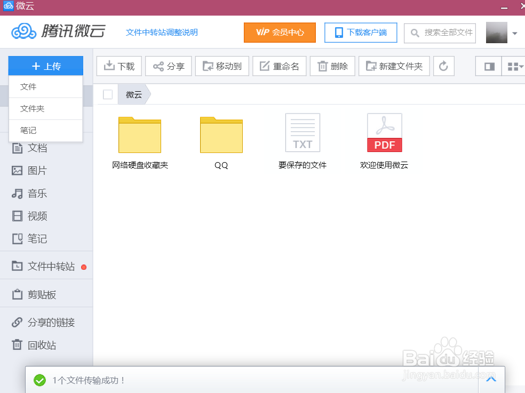This screenshot has height=393, width=525.
Task: Click the 网络硬盘收藏夹 folder name
Action: point(140,165)
